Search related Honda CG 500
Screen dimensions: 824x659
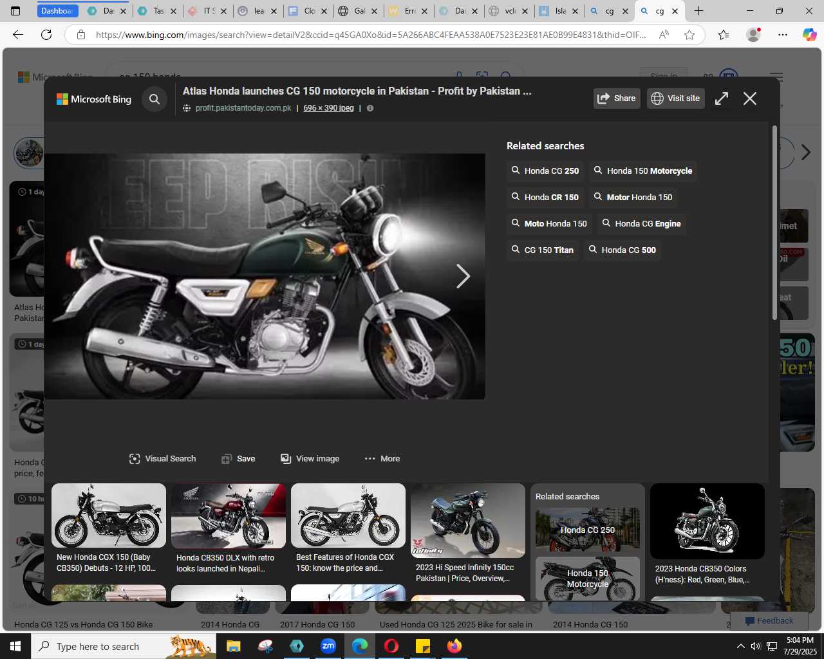click(622, 250)
